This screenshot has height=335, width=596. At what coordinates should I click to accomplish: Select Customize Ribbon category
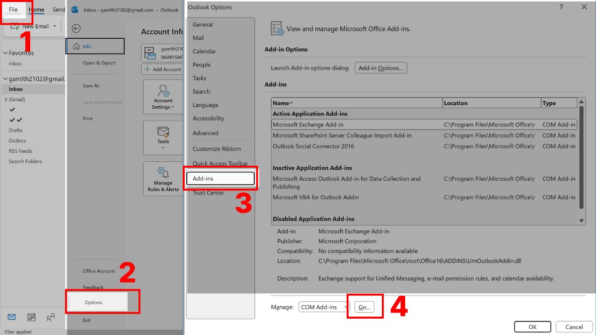pos(217,149)
